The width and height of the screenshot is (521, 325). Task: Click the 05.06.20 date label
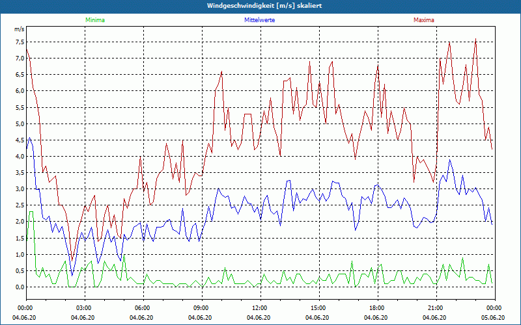click(493, 318)
